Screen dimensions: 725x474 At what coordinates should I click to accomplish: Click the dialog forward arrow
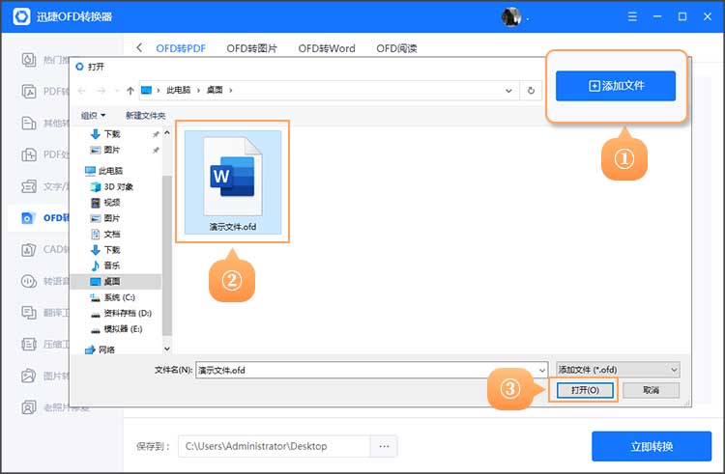point(101,91)
